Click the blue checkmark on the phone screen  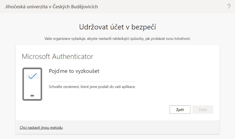click(32, 76)
